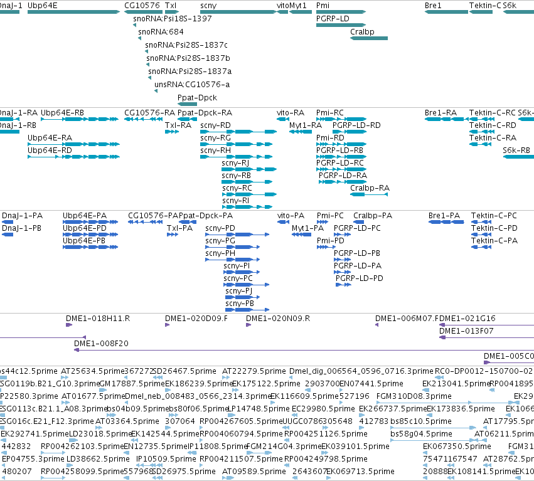
Task: Select transcript scny-RB
Action: click(247, 182)
